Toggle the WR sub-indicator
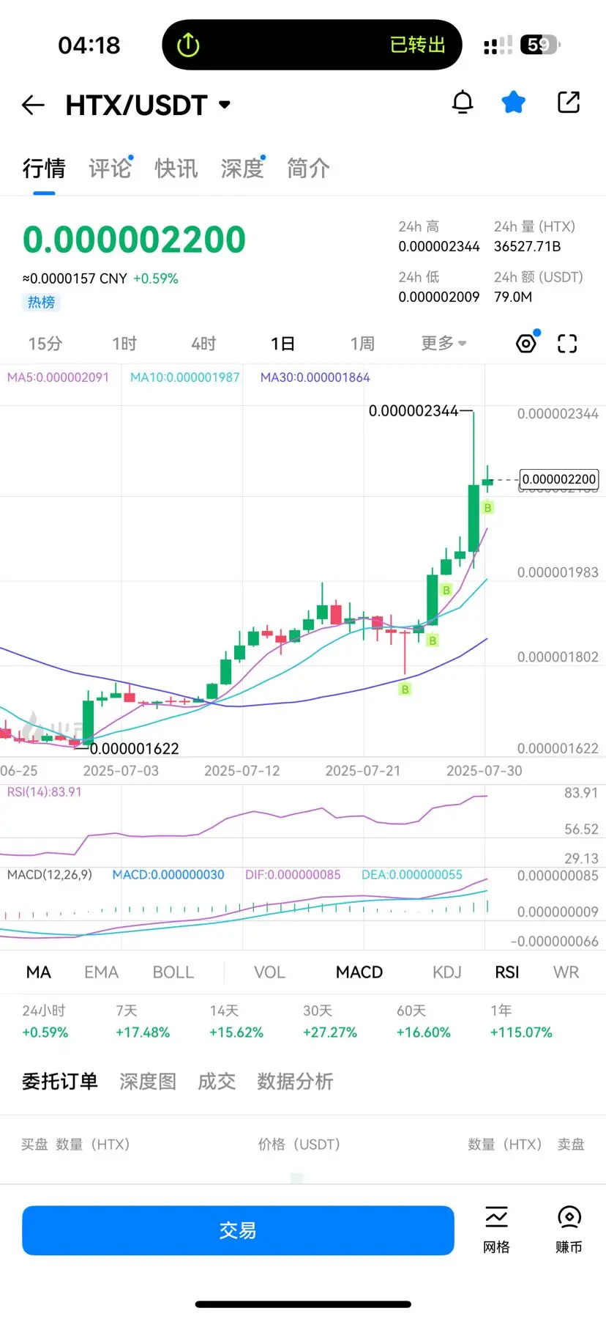Image resolution: width=606 pixels, height=1319 pixels. tap(566, 972)
